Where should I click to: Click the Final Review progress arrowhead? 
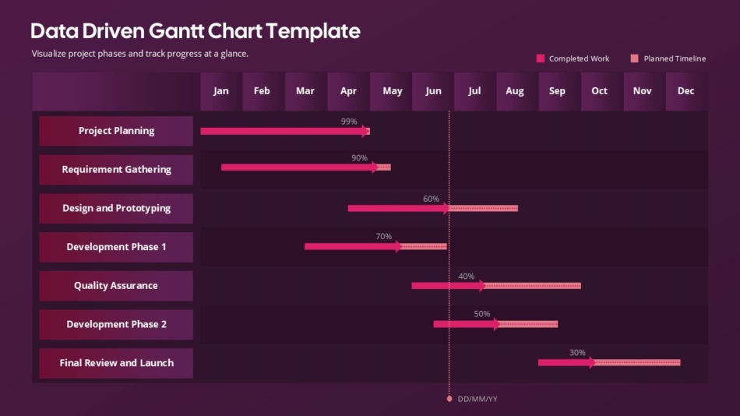(592, 362)
